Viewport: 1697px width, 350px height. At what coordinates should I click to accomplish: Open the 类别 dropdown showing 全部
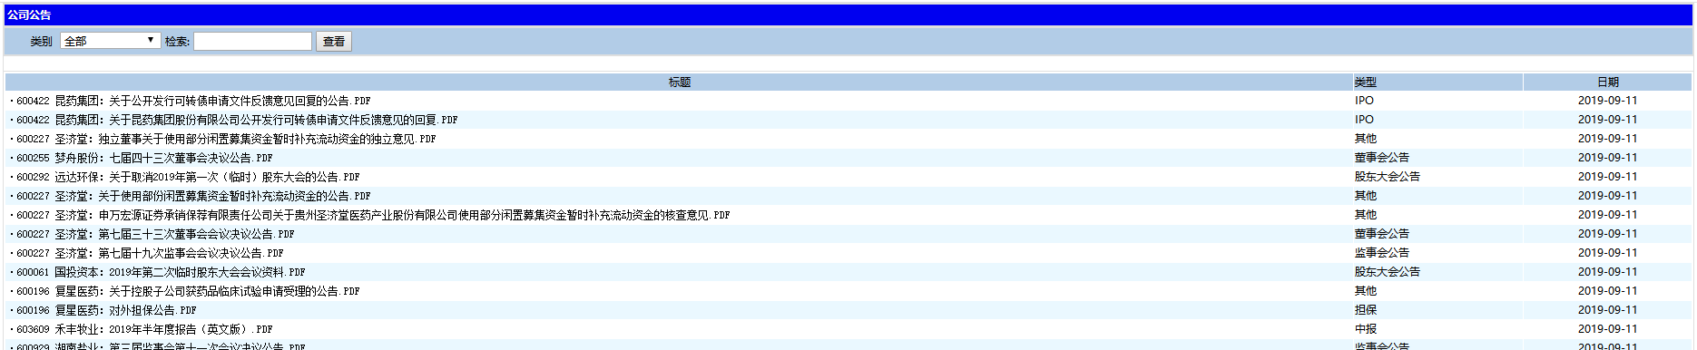110,41
